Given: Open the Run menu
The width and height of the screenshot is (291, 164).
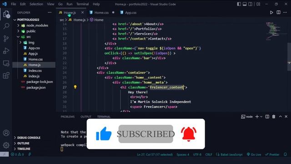Looking at the screenshot, I should click(x=70, y=4).
